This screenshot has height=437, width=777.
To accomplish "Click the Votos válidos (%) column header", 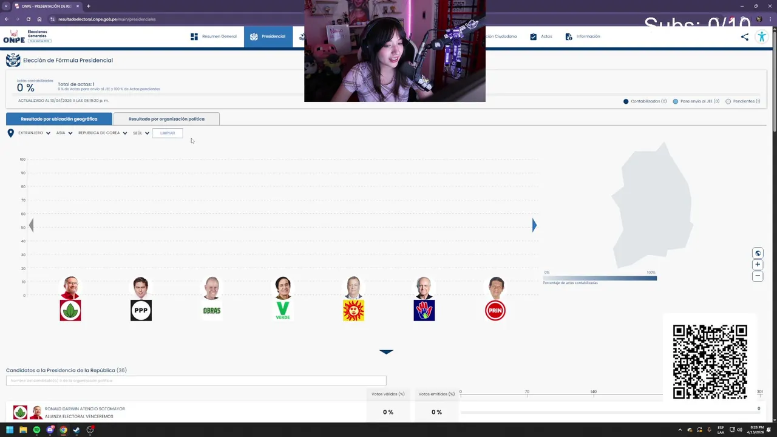I will (x=388, y=394).
